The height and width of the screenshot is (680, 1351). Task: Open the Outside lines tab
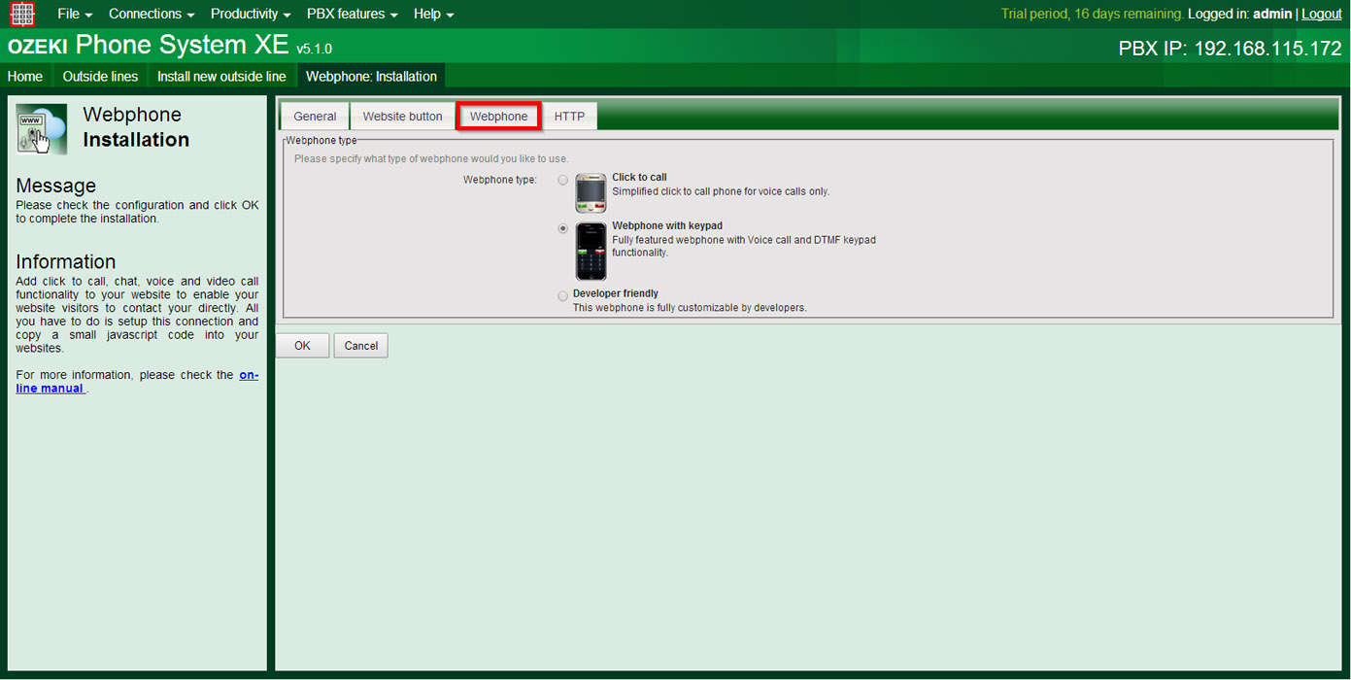point(100,76)
